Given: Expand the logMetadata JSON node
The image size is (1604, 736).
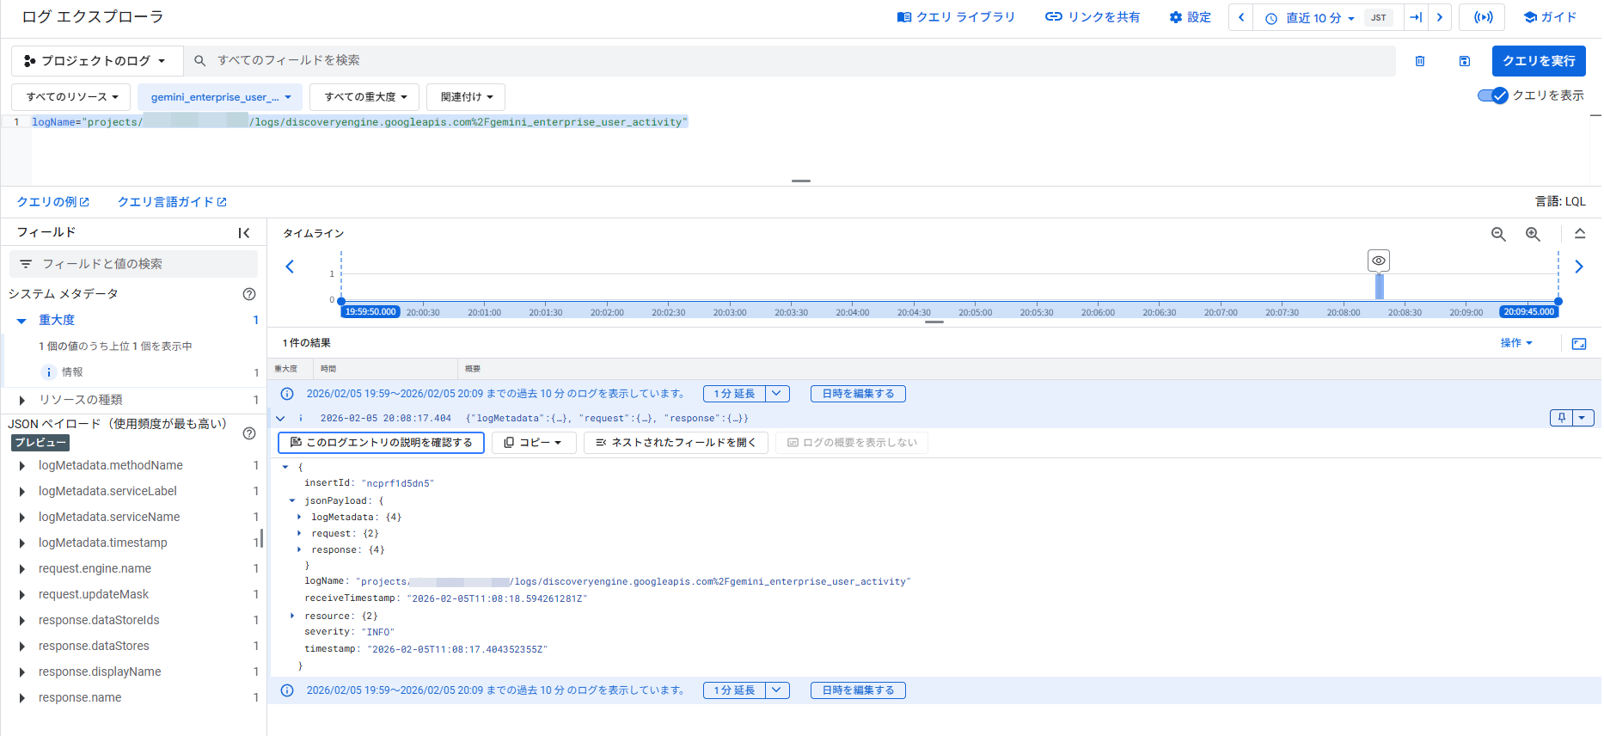Looking at the screenshot, I should 299,517.
